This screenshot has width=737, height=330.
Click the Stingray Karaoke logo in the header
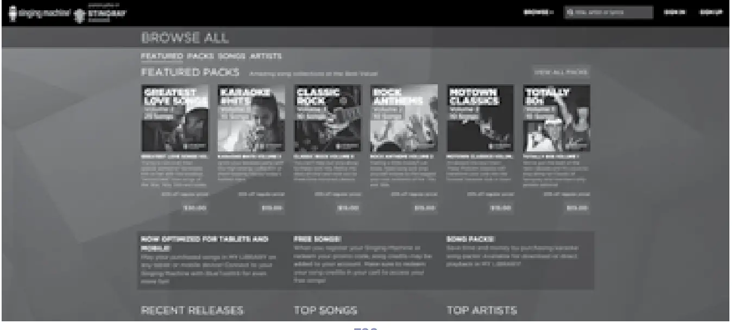100,12
